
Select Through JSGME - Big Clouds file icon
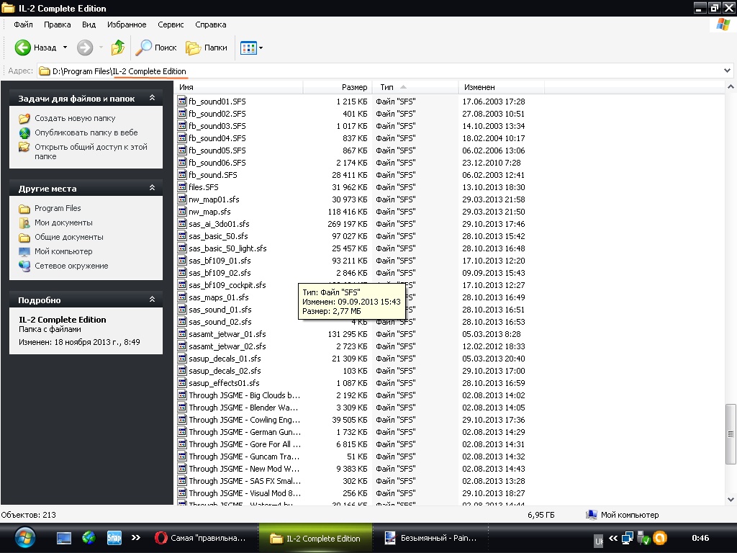(182, 395)
